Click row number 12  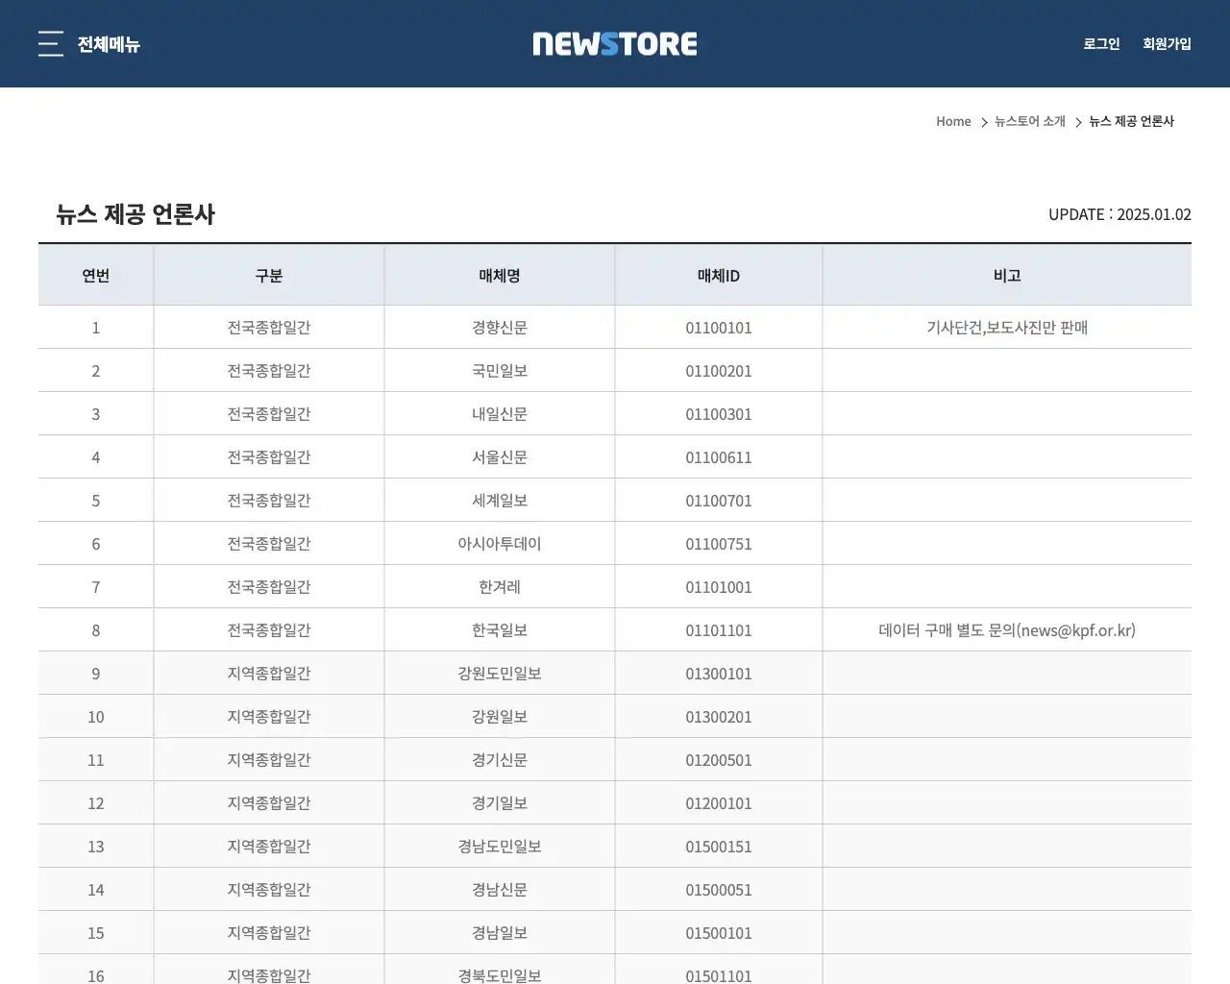[x=96, y=803]
